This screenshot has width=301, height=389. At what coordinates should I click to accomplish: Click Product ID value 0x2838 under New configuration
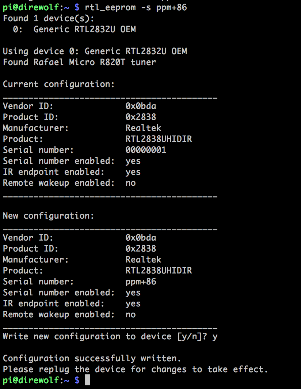(141, 249)
